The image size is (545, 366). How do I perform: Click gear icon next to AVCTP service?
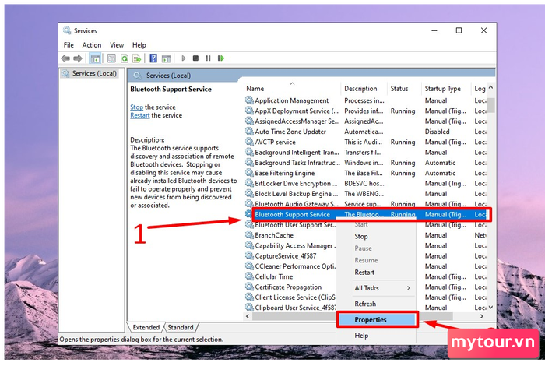coord(249,142)
